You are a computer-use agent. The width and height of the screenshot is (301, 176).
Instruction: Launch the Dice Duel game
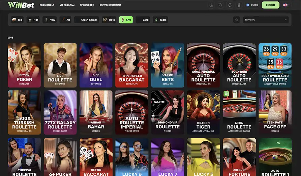[x=96, y=65]
